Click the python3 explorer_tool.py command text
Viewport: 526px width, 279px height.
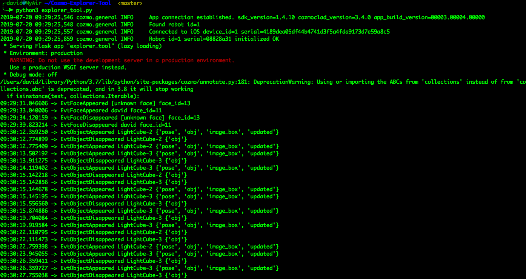point(54,10)
